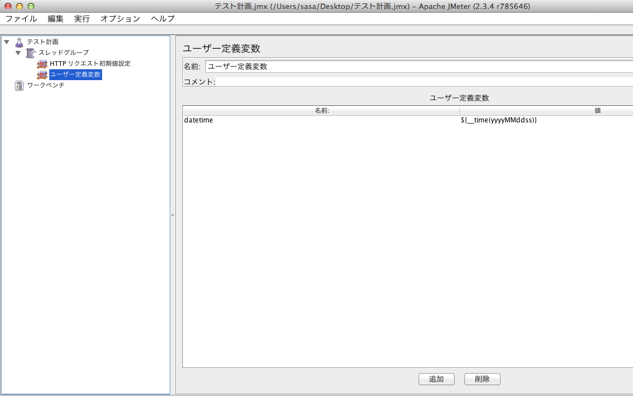Image resolution: width=633 pixels, height=396 pixels.
Task: Open the 実行 menu
Action: pos(82,18)
